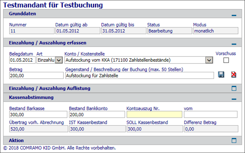Click the Belegdatum field with 01.05.2012
The width and height of the screenshot is (245, 153).
click(x=22, y=60)
